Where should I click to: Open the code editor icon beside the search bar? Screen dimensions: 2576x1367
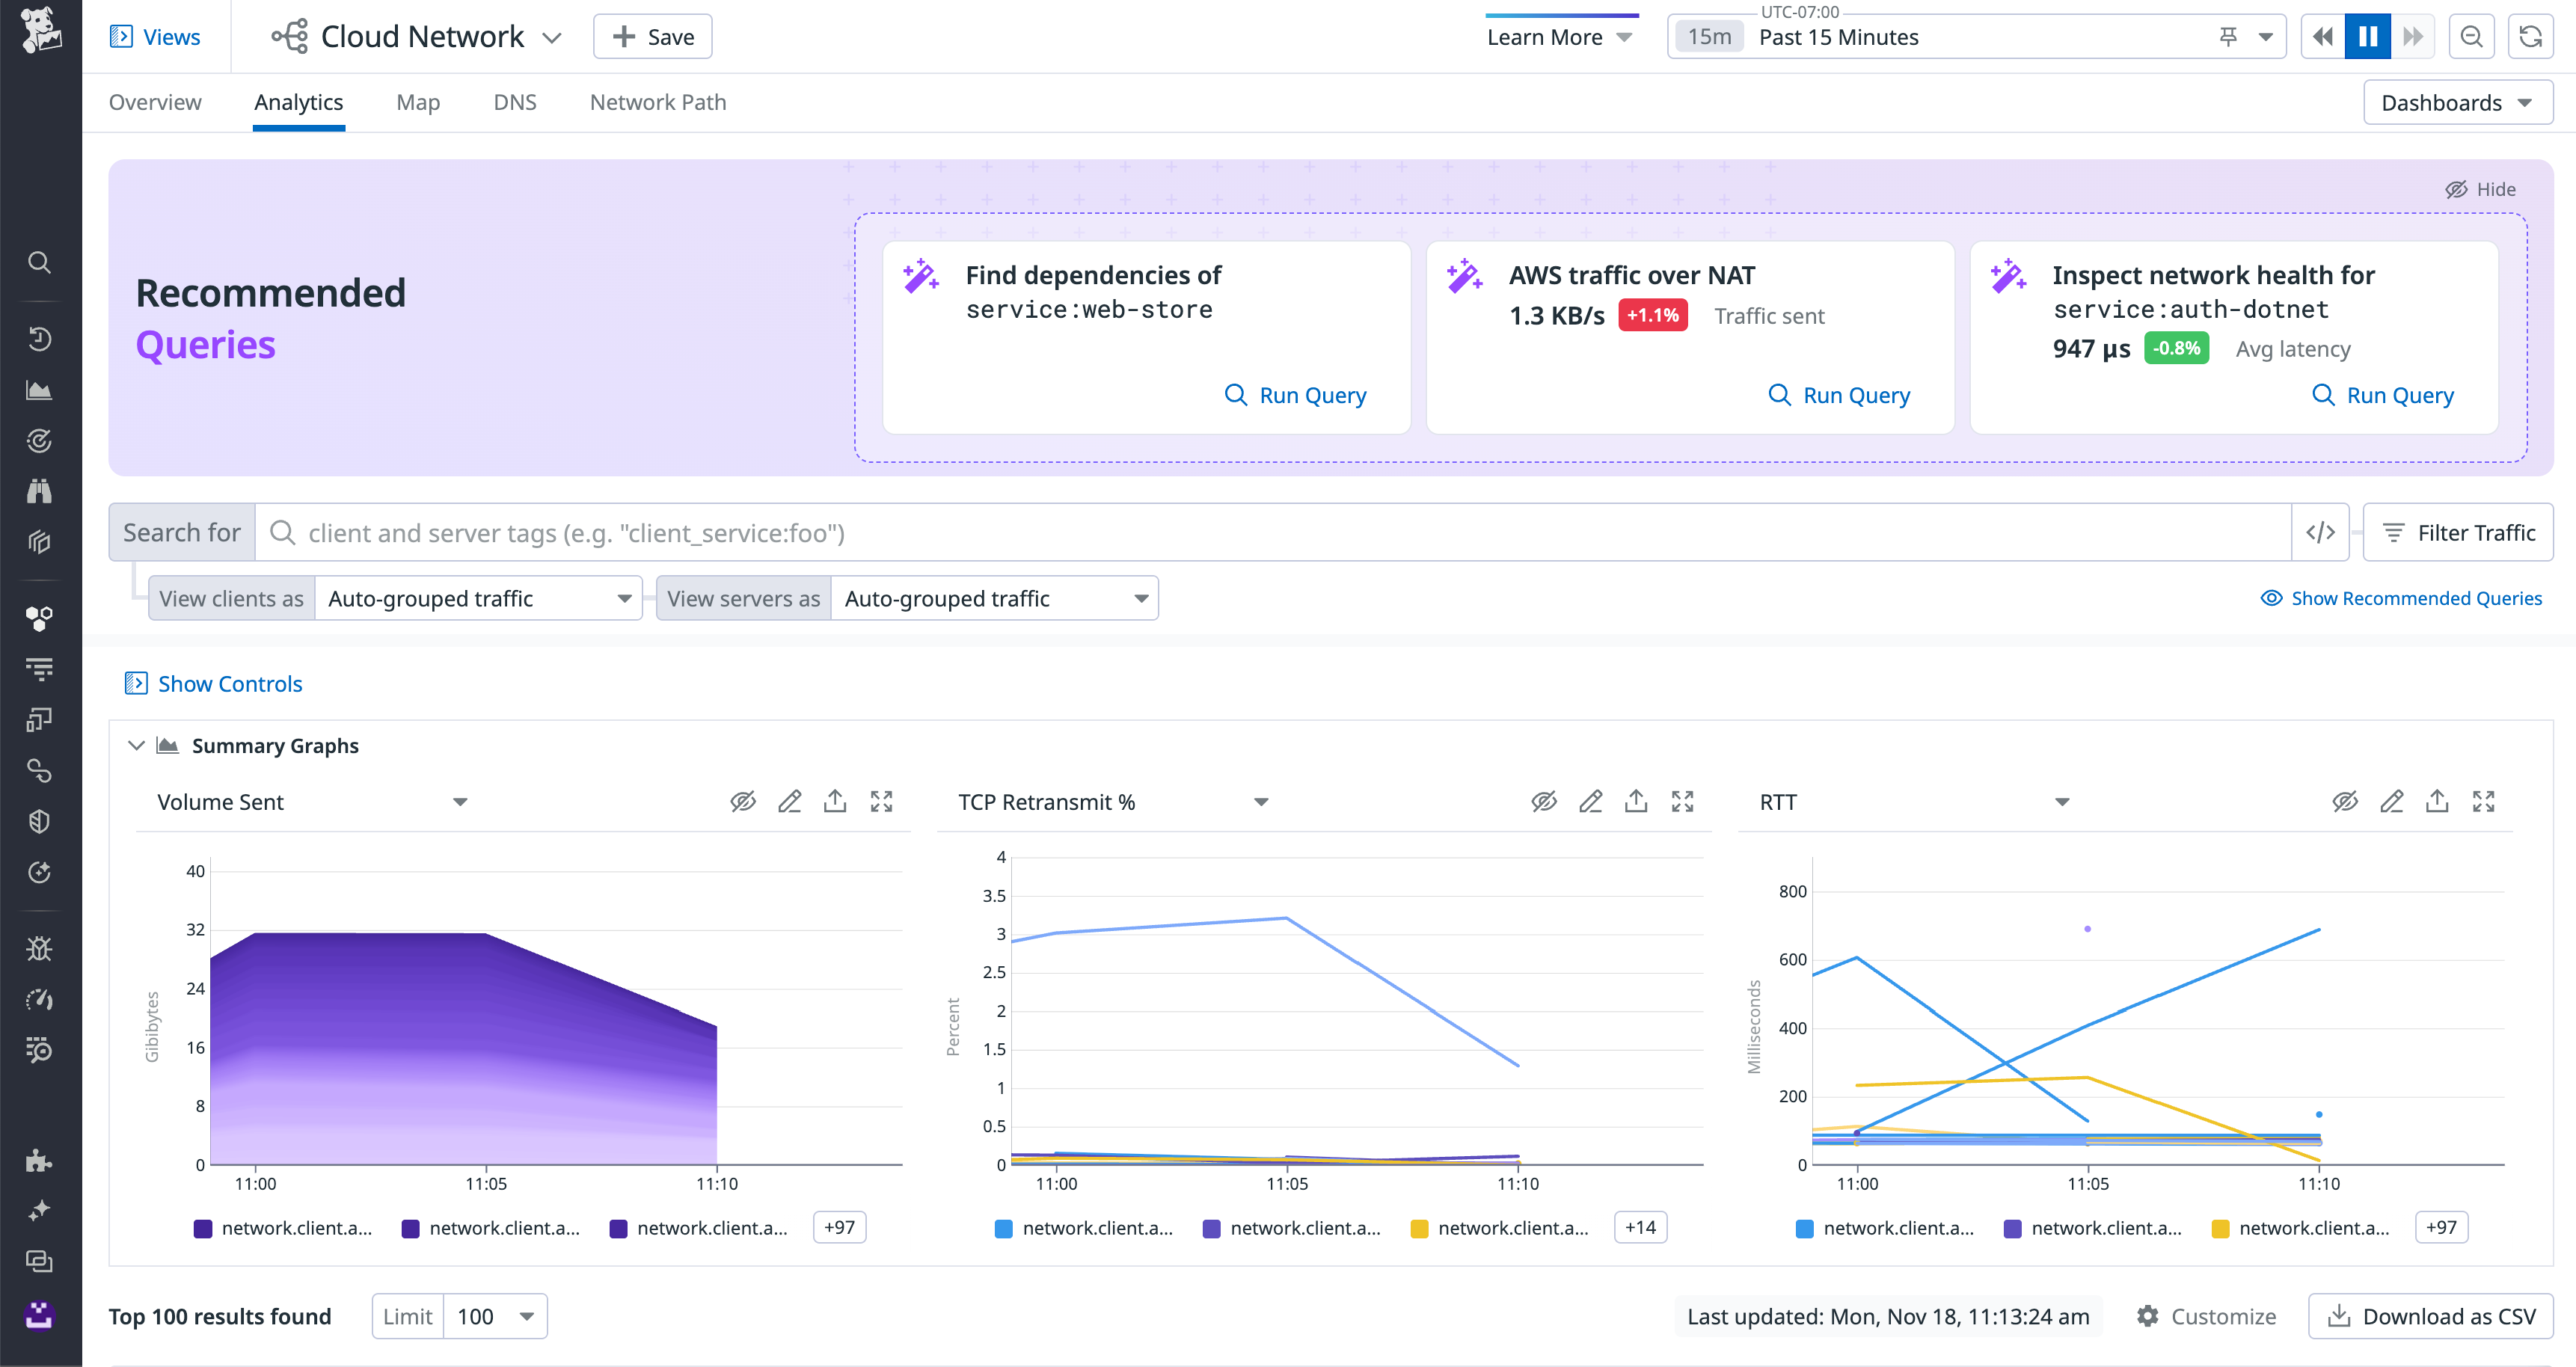coord(2320,532)
